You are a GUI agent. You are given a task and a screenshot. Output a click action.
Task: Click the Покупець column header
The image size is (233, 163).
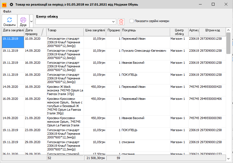[x=145, y=30]
